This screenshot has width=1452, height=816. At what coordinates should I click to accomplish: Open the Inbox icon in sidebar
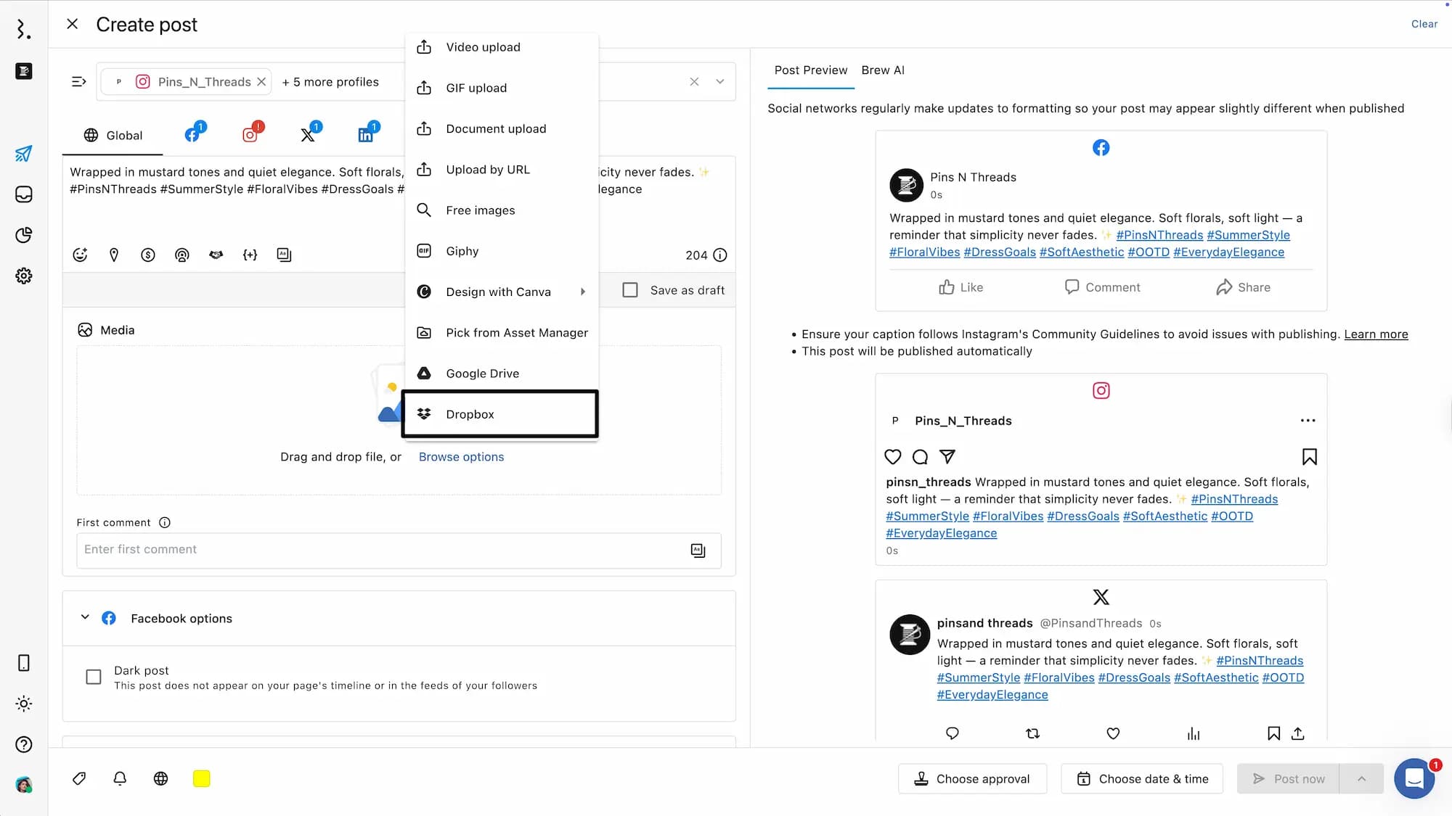23,194
